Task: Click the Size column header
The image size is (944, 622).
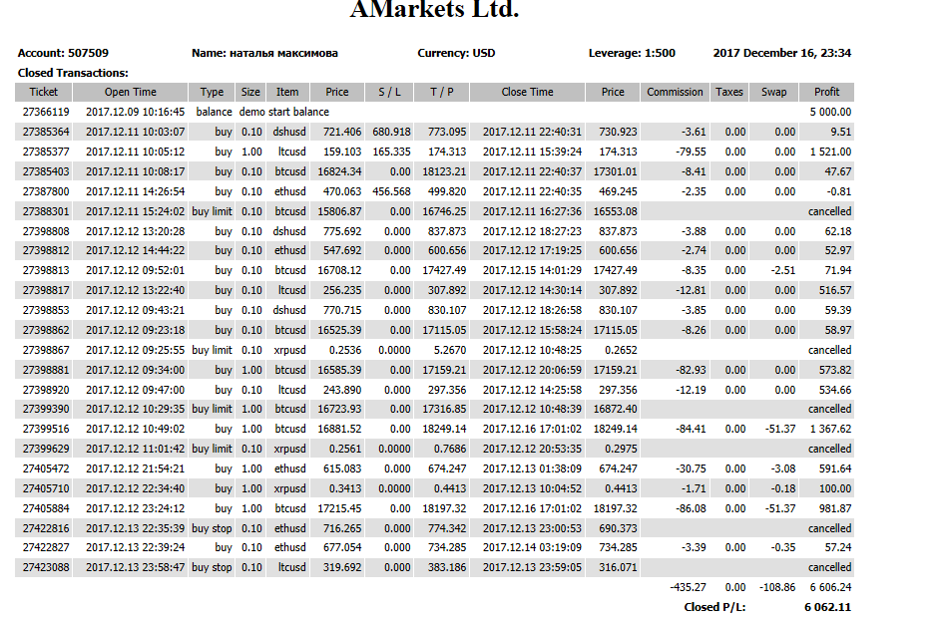Action: [x=250, y=92]
